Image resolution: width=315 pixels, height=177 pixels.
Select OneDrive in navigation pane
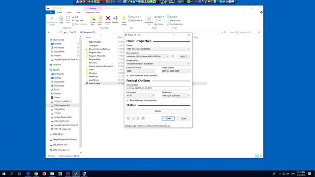pos(57,65)
